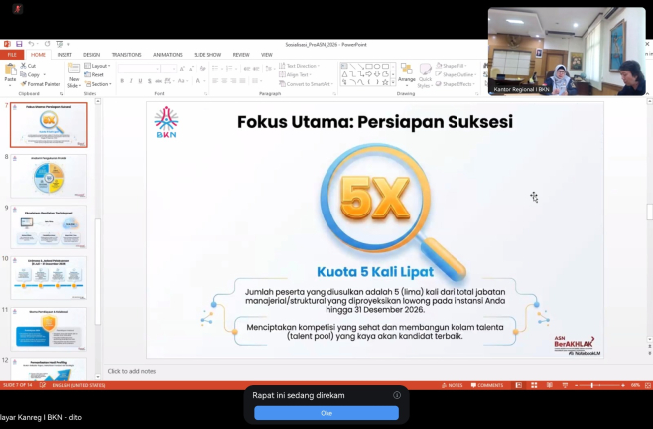653x429 pixels.
Task: Click the New Slide icon
Action: pos(74,75)
